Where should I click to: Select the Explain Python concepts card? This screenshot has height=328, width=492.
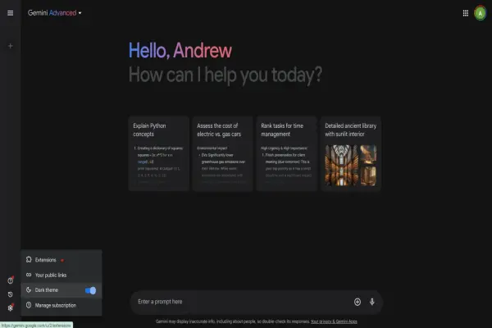click(x=158, y=153)
